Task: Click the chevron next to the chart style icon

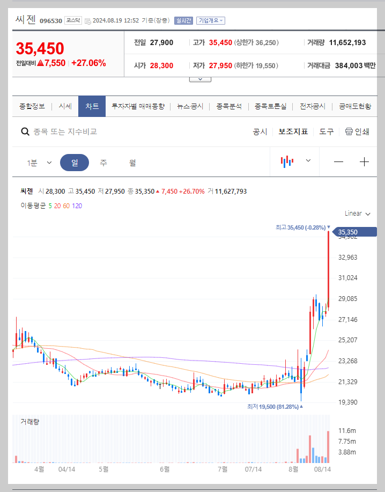Action: pyautogui.click(x=307, y=161)
